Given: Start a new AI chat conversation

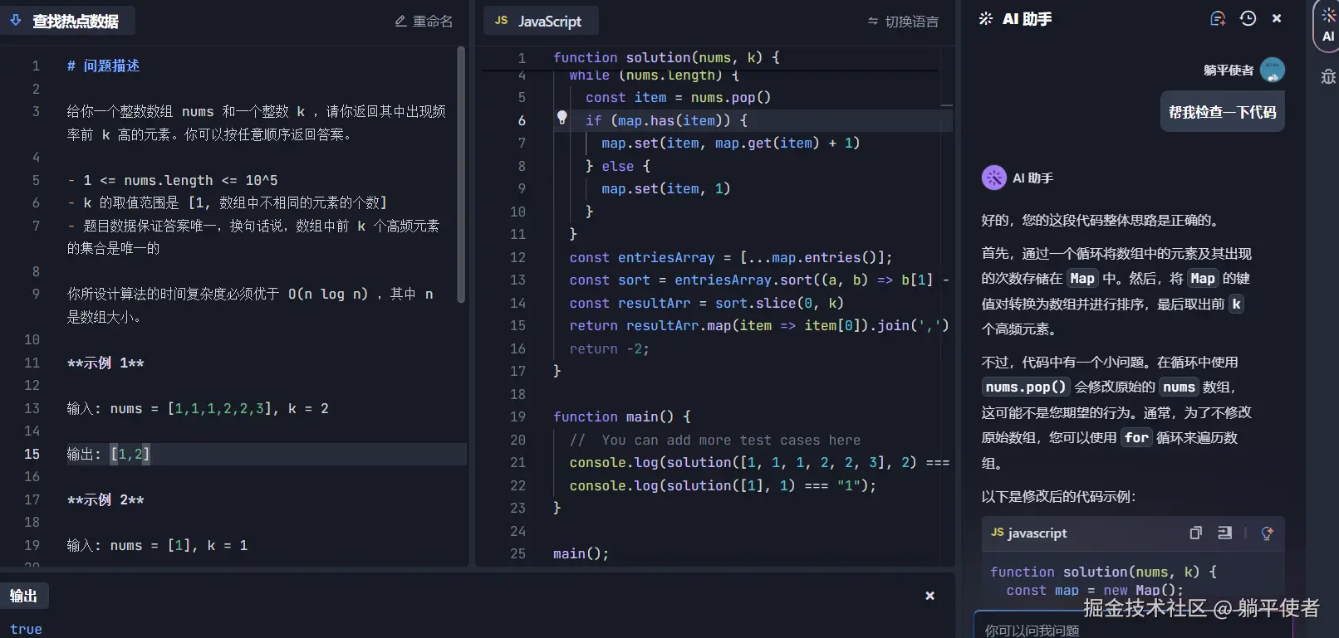Looking at the screenshot, I should click(1218, 18).
